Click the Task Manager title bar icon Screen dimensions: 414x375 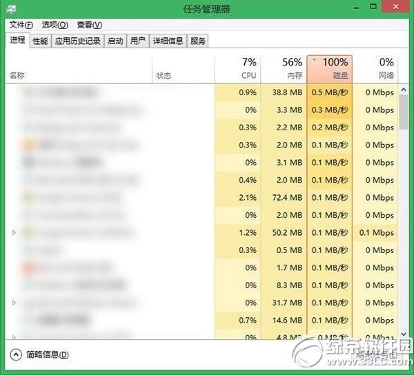(x=11, y=8)
